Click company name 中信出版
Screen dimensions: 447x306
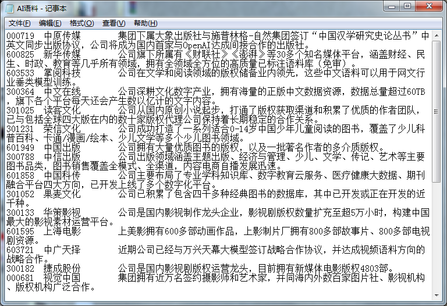click(62, 157)
